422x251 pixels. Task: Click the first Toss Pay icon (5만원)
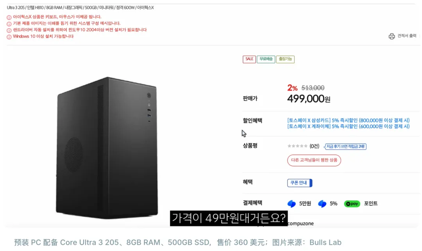(x=291, y=204)
